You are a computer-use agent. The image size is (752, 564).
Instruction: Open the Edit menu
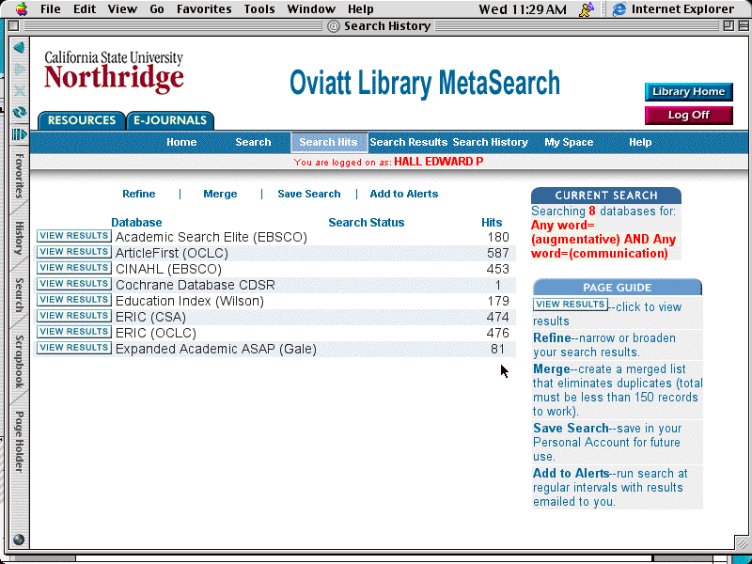click(85, 8)
